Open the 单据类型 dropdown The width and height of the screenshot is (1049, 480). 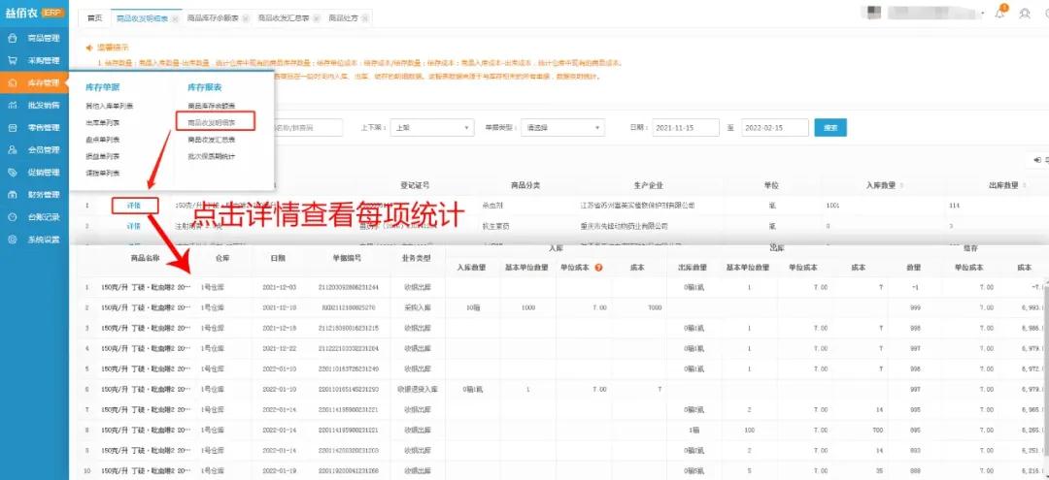pos(563,128)
